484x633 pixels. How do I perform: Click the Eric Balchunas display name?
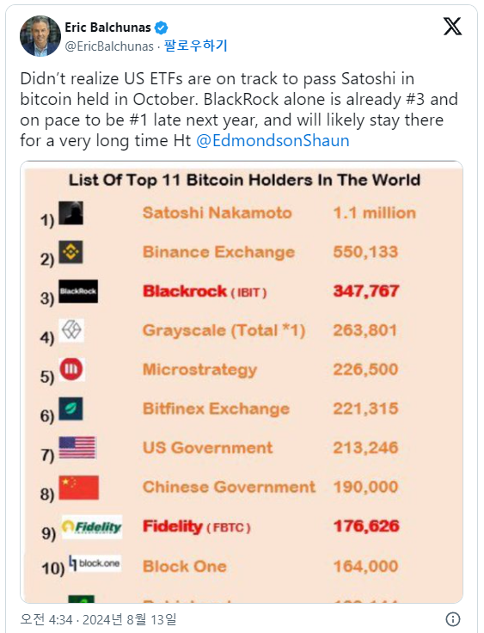point(107,28)
